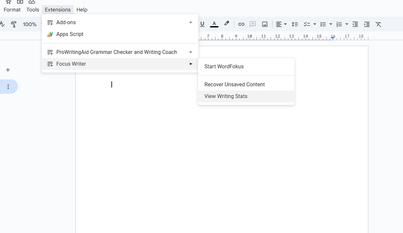Open line and paragraph spacing

click(295, 24)
